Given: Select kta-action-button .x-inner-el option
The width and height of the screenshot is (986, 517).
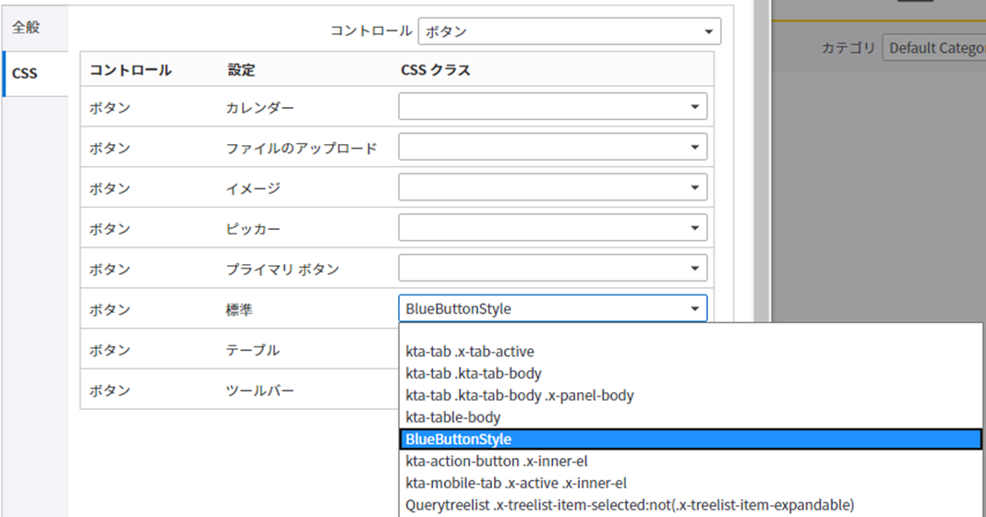Looking at the screenshot, I should coord(497,461).
